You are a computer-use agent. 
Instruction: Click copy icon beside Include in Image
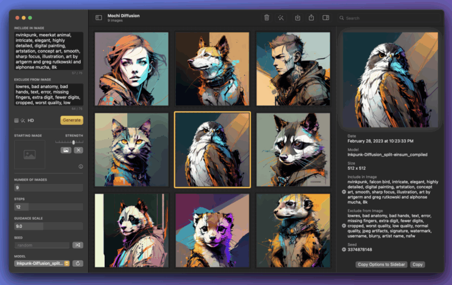click(344, 192)
